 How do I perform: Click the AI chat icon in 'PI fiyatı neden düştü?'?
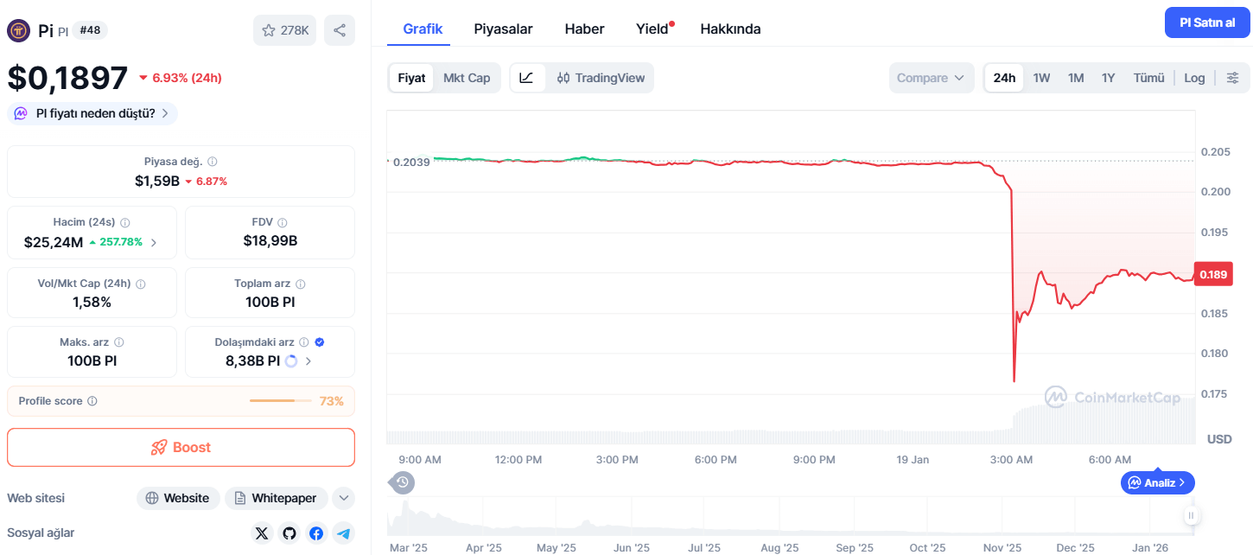click(x=21, y=113)
